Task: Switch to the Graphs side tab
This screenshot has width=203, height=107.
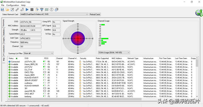Action: click(4, 40)
